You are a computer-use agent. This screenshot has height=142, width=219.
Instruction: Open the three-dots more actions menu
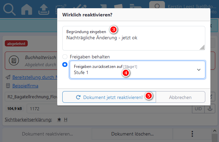pyautogui.click(x=192, y=134)
